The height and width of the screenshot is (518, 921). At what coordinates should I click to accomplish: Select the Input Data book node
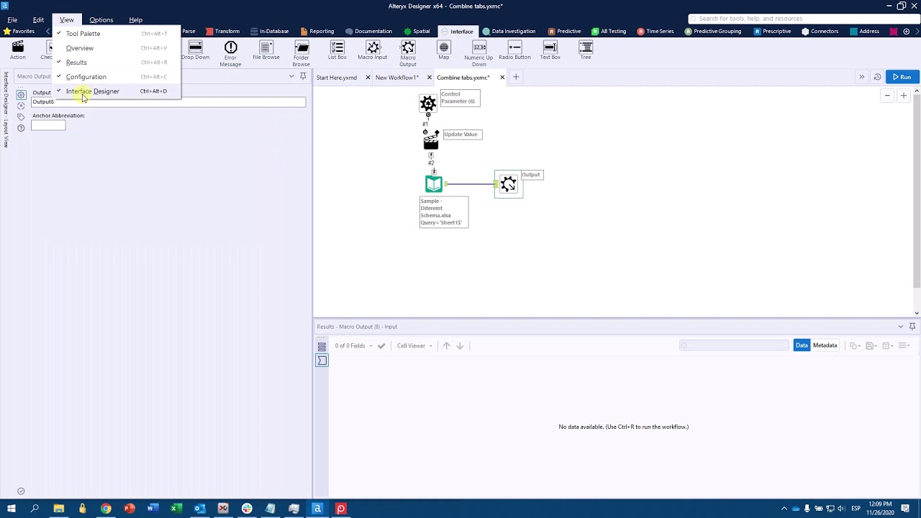434,184
